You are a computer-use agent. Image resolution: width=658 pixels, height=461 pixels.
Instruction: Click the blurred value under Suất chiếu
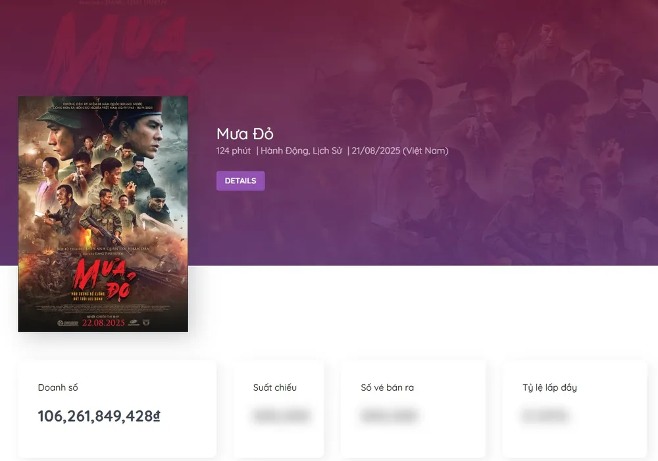[282, 416]
